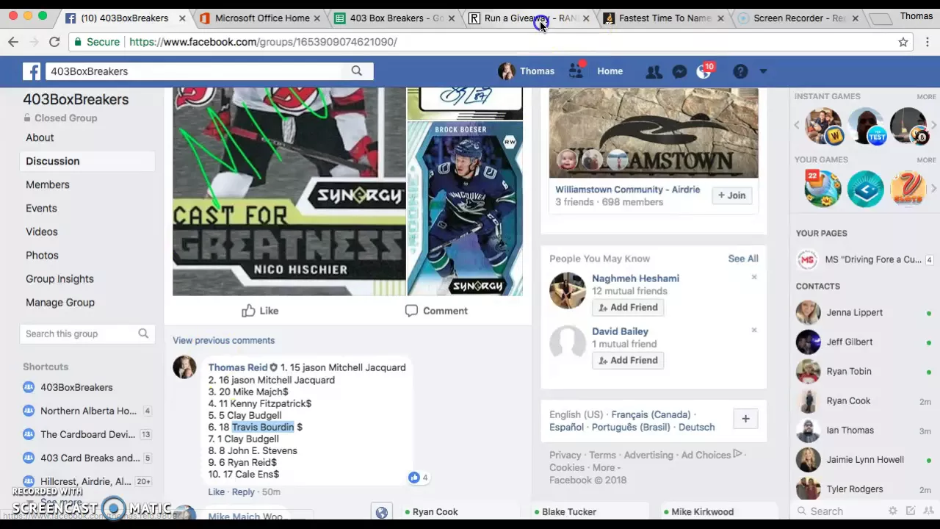Switch to 403 Box Breakers Google Sheets tab

click(x=396, y=18)
